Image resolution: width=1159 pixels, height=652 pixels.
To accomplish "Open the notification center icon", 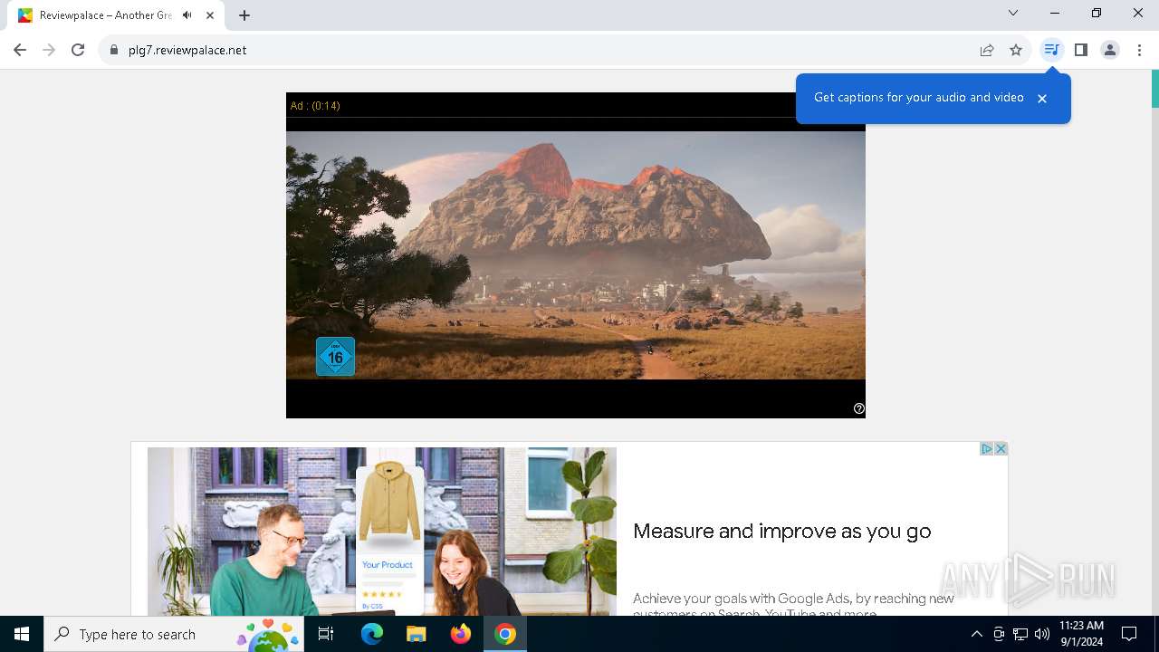I will [x=1129, y=634].
